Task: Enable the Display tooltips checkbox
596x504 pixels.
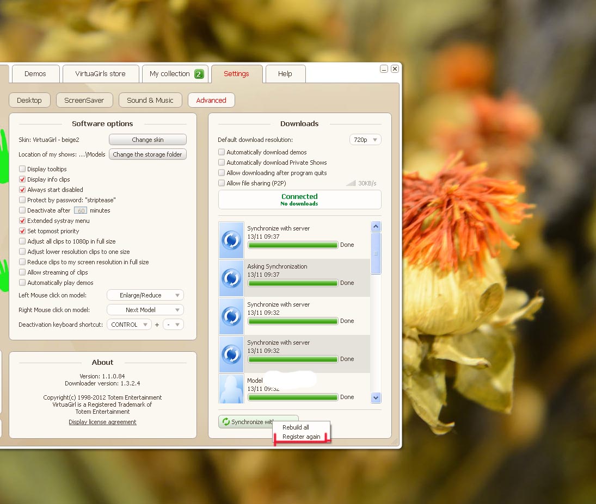Action: 22,169
